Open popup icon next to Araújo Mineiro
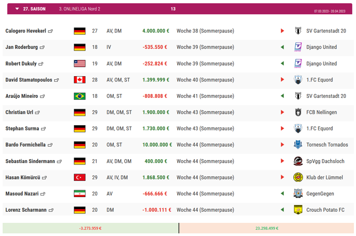The image size is (356, 236). [x=43, y=96]
